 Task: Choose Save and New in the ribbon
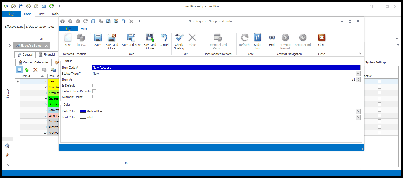pos(131,40)
